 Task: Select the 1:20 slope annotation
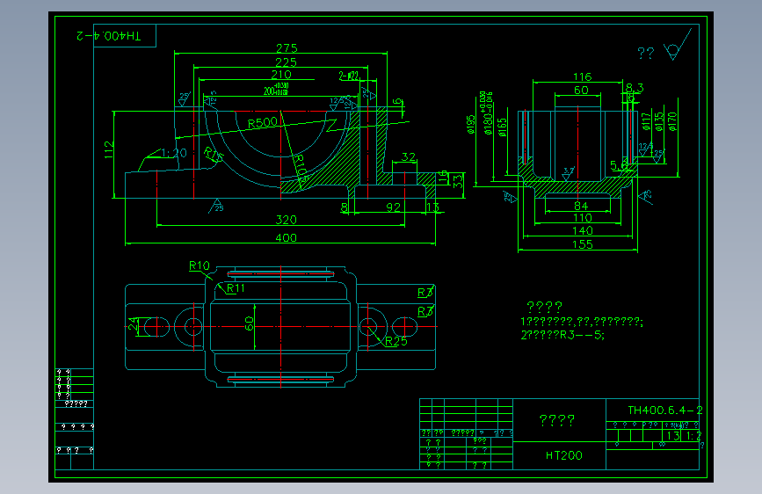(174, 153)
